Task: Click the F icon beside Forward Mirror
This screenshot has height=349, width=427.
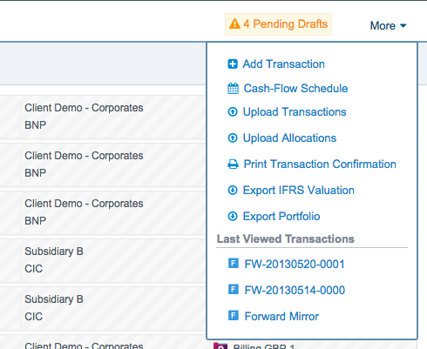Action: point(234,315)
